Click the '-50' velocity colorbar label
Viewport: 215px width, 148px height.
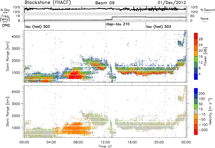[x=202, y=119]
